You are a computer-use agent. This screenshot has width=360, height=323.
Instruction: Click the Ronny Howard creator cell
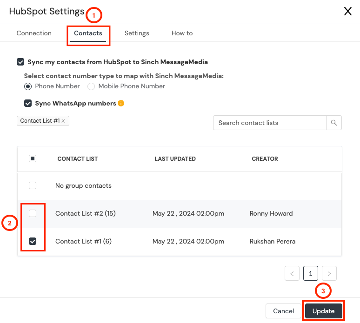tap(271, 214)
